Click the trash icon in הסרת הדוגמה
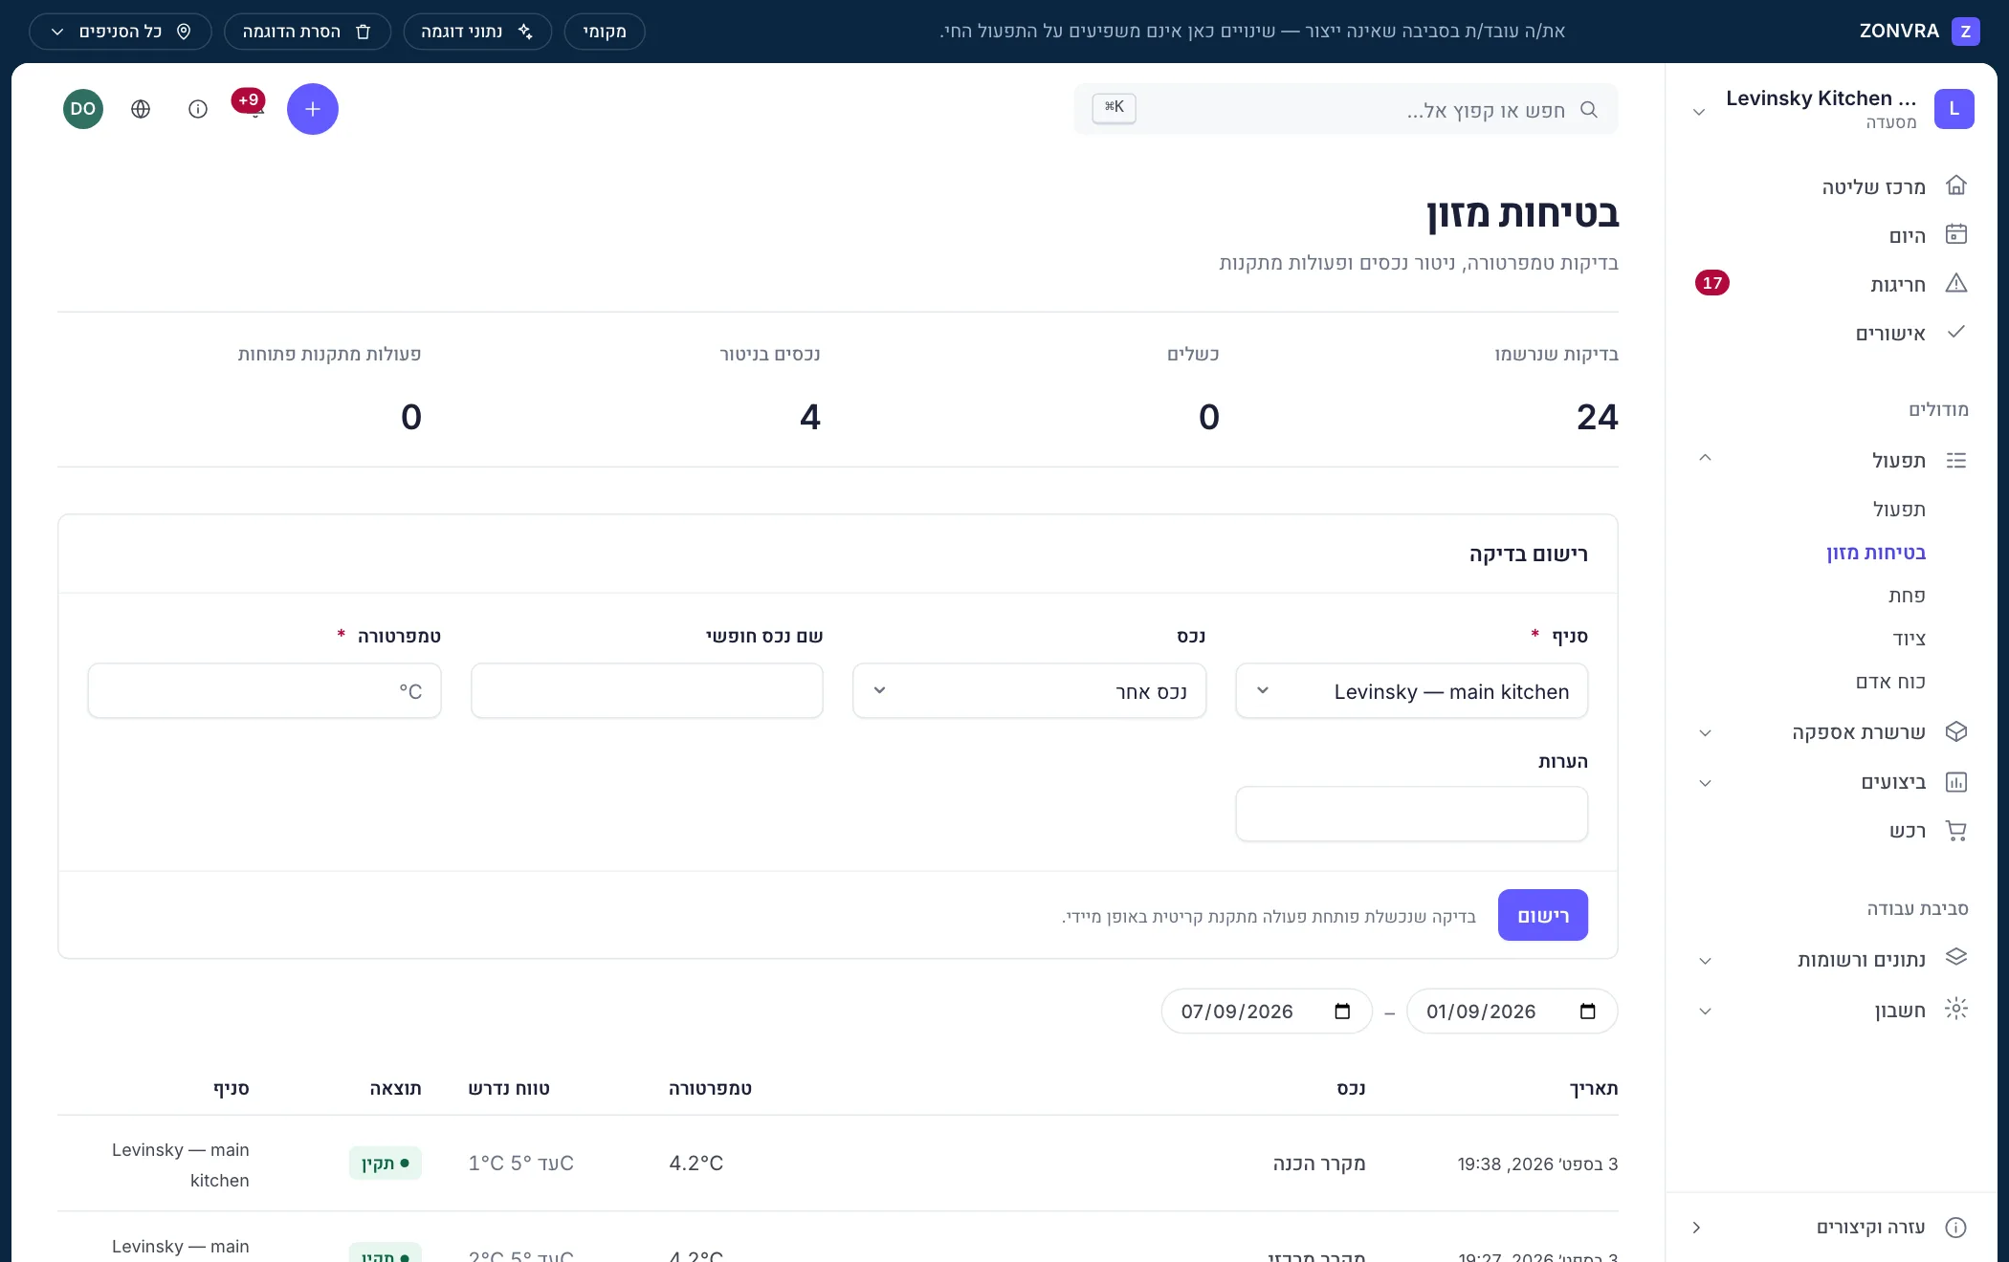The image size is (2009, 1262). coord(364,32)
